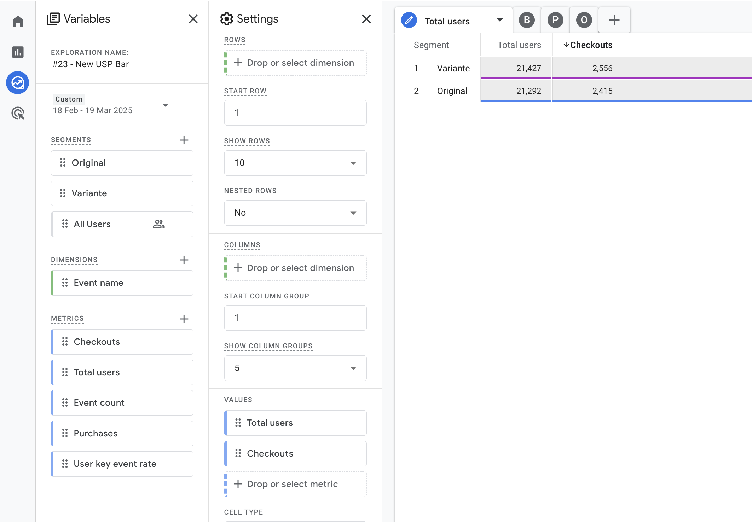Close the Settings panel
This screenshot has height=522, width=752.
pyautogui.click(x=366, y=19)
